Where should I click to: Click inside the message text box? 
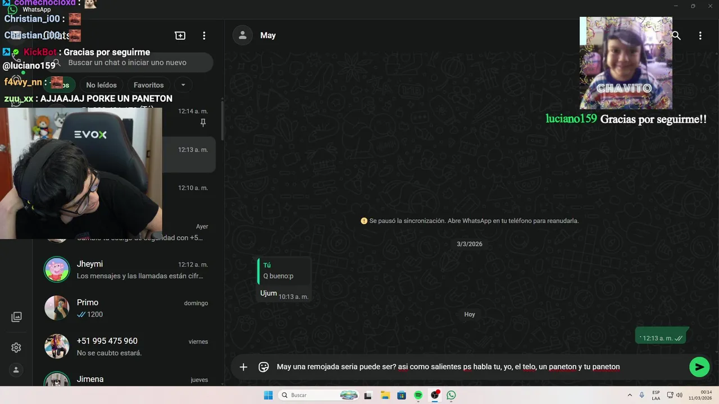coord(479,367)
